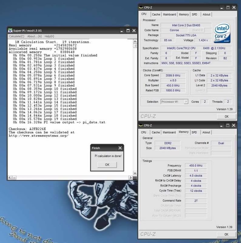
Task: Minimize the bottom CPU-Z window
Action: point(222,125)
